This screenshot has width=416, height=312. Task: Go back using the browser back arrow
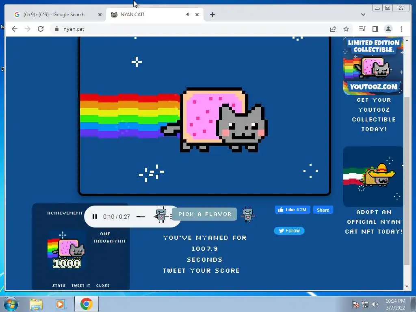(x=15, y=29)
